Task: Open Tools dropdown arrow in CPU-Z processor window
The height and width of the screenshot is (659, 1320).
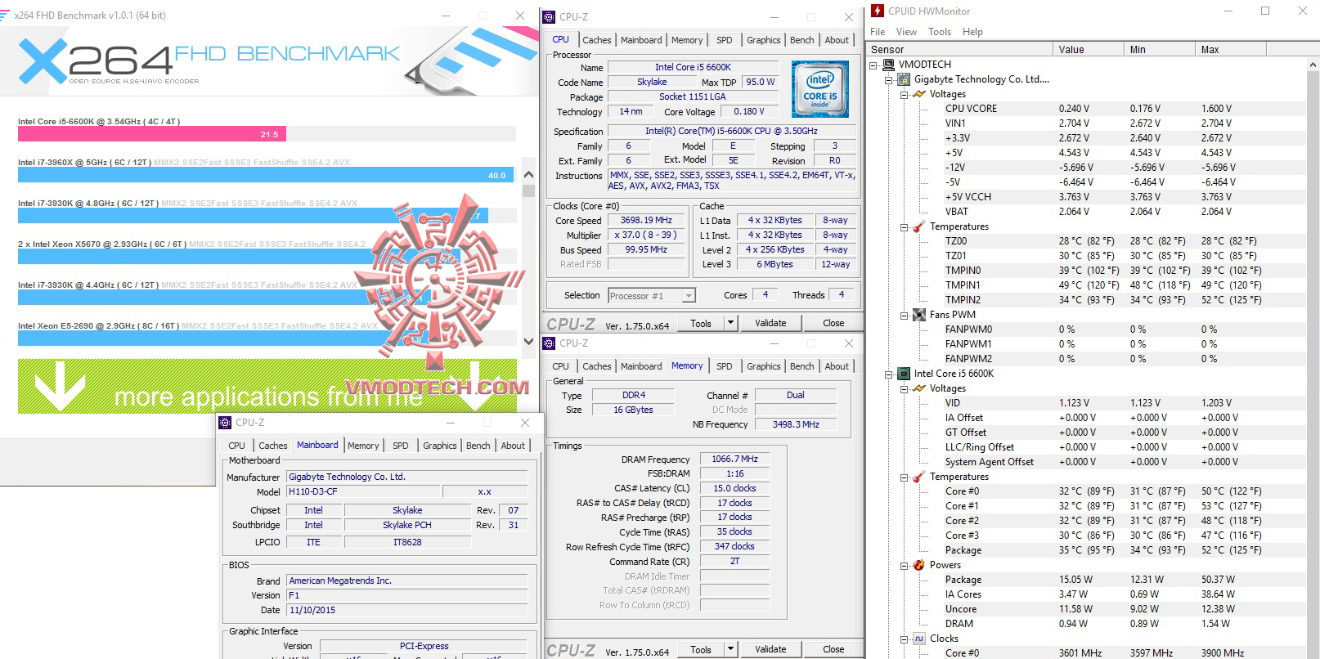Action: coord(730,323)
